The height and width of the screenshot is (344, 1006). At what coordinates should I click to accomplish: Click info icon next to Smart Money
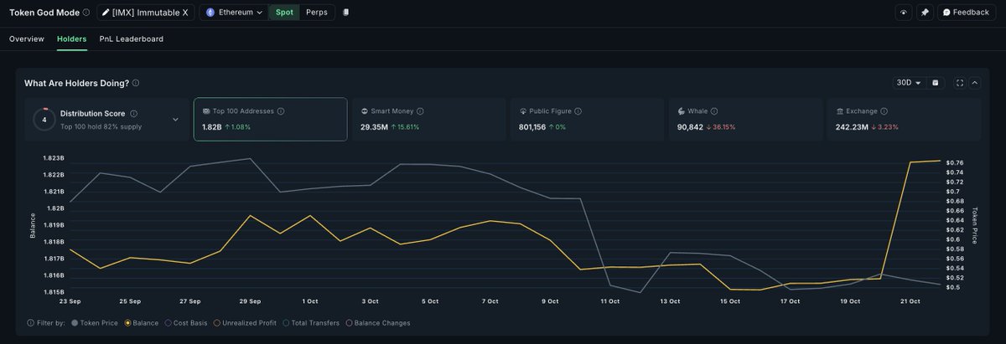[420, 111]
